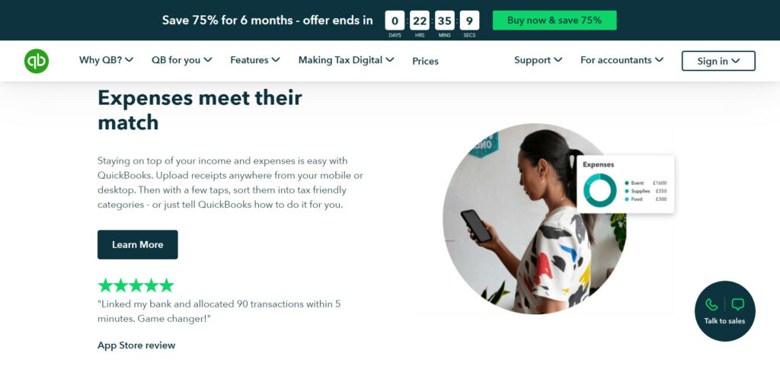
Task: Expand the For accountants chevron
Action: click(x=659, y=60)
